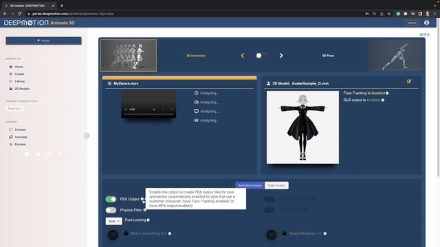Play the MyDance.mov video preview
440x247 pixels.
pos(125,109)
